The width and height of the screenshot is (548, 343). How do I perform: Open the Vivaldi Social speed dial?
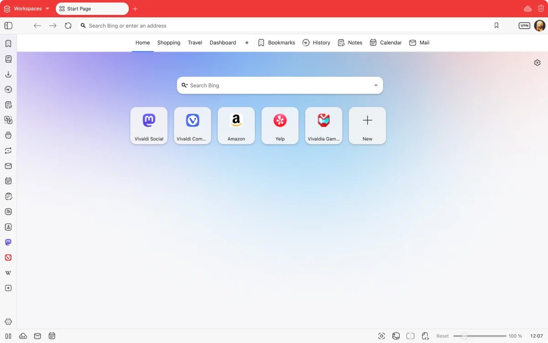coord(149,126)
